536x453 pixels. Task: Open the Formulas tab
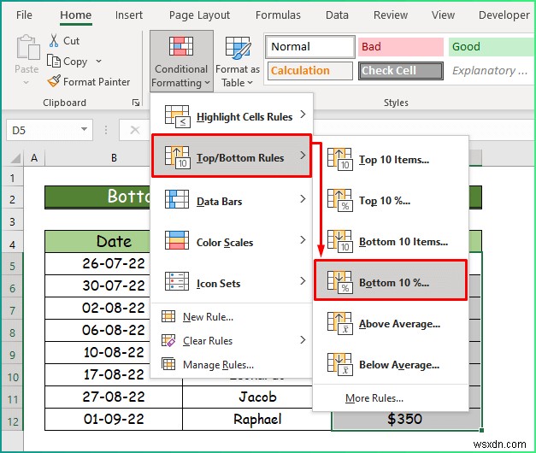tap(278, 15)
